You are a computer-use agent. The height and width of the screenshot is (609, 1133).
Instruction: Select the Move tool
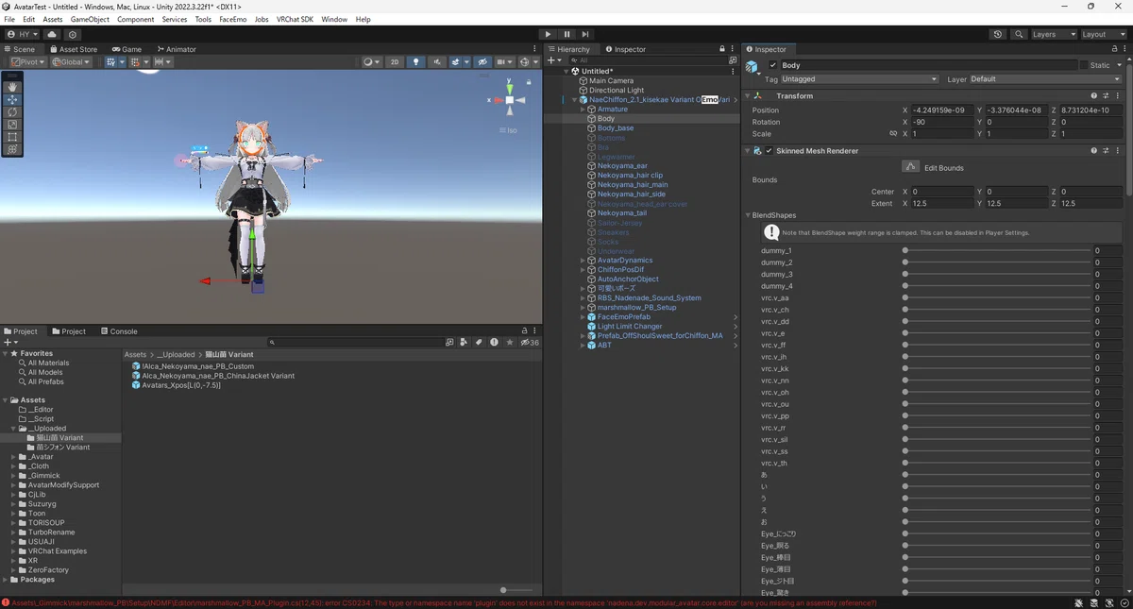tap(12, 99)
